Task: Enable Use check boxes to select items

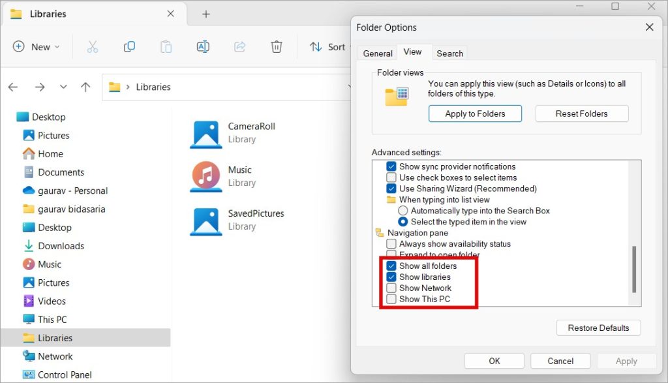Action: tap(391, 177)
